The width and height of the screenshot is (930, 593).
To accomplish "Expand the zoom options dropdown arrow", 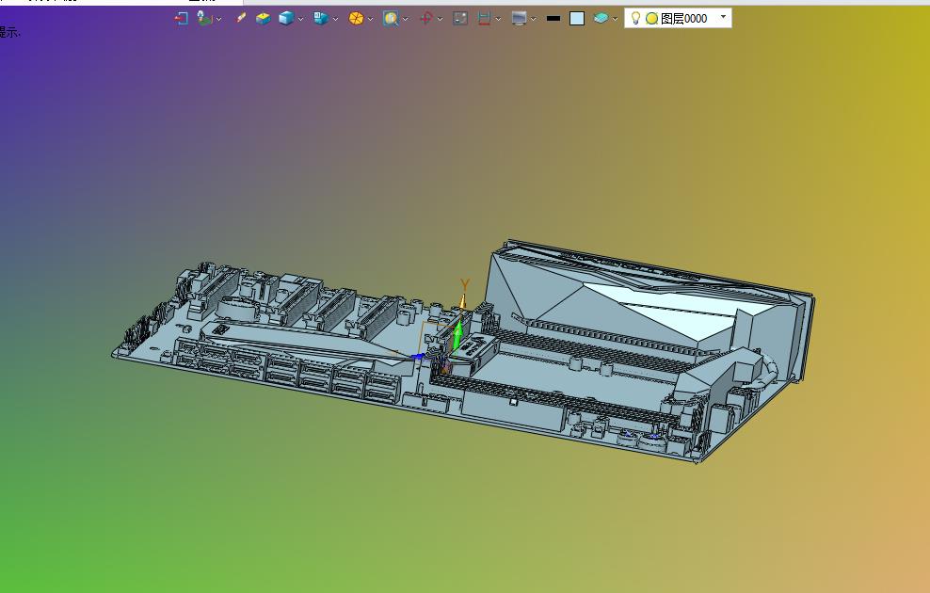I will tap(406, 19).
